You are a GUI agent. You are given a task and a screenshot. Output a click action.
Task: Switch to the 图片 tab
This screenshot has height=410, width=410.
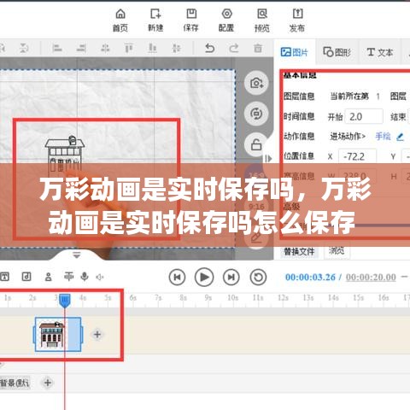(295, 52)
